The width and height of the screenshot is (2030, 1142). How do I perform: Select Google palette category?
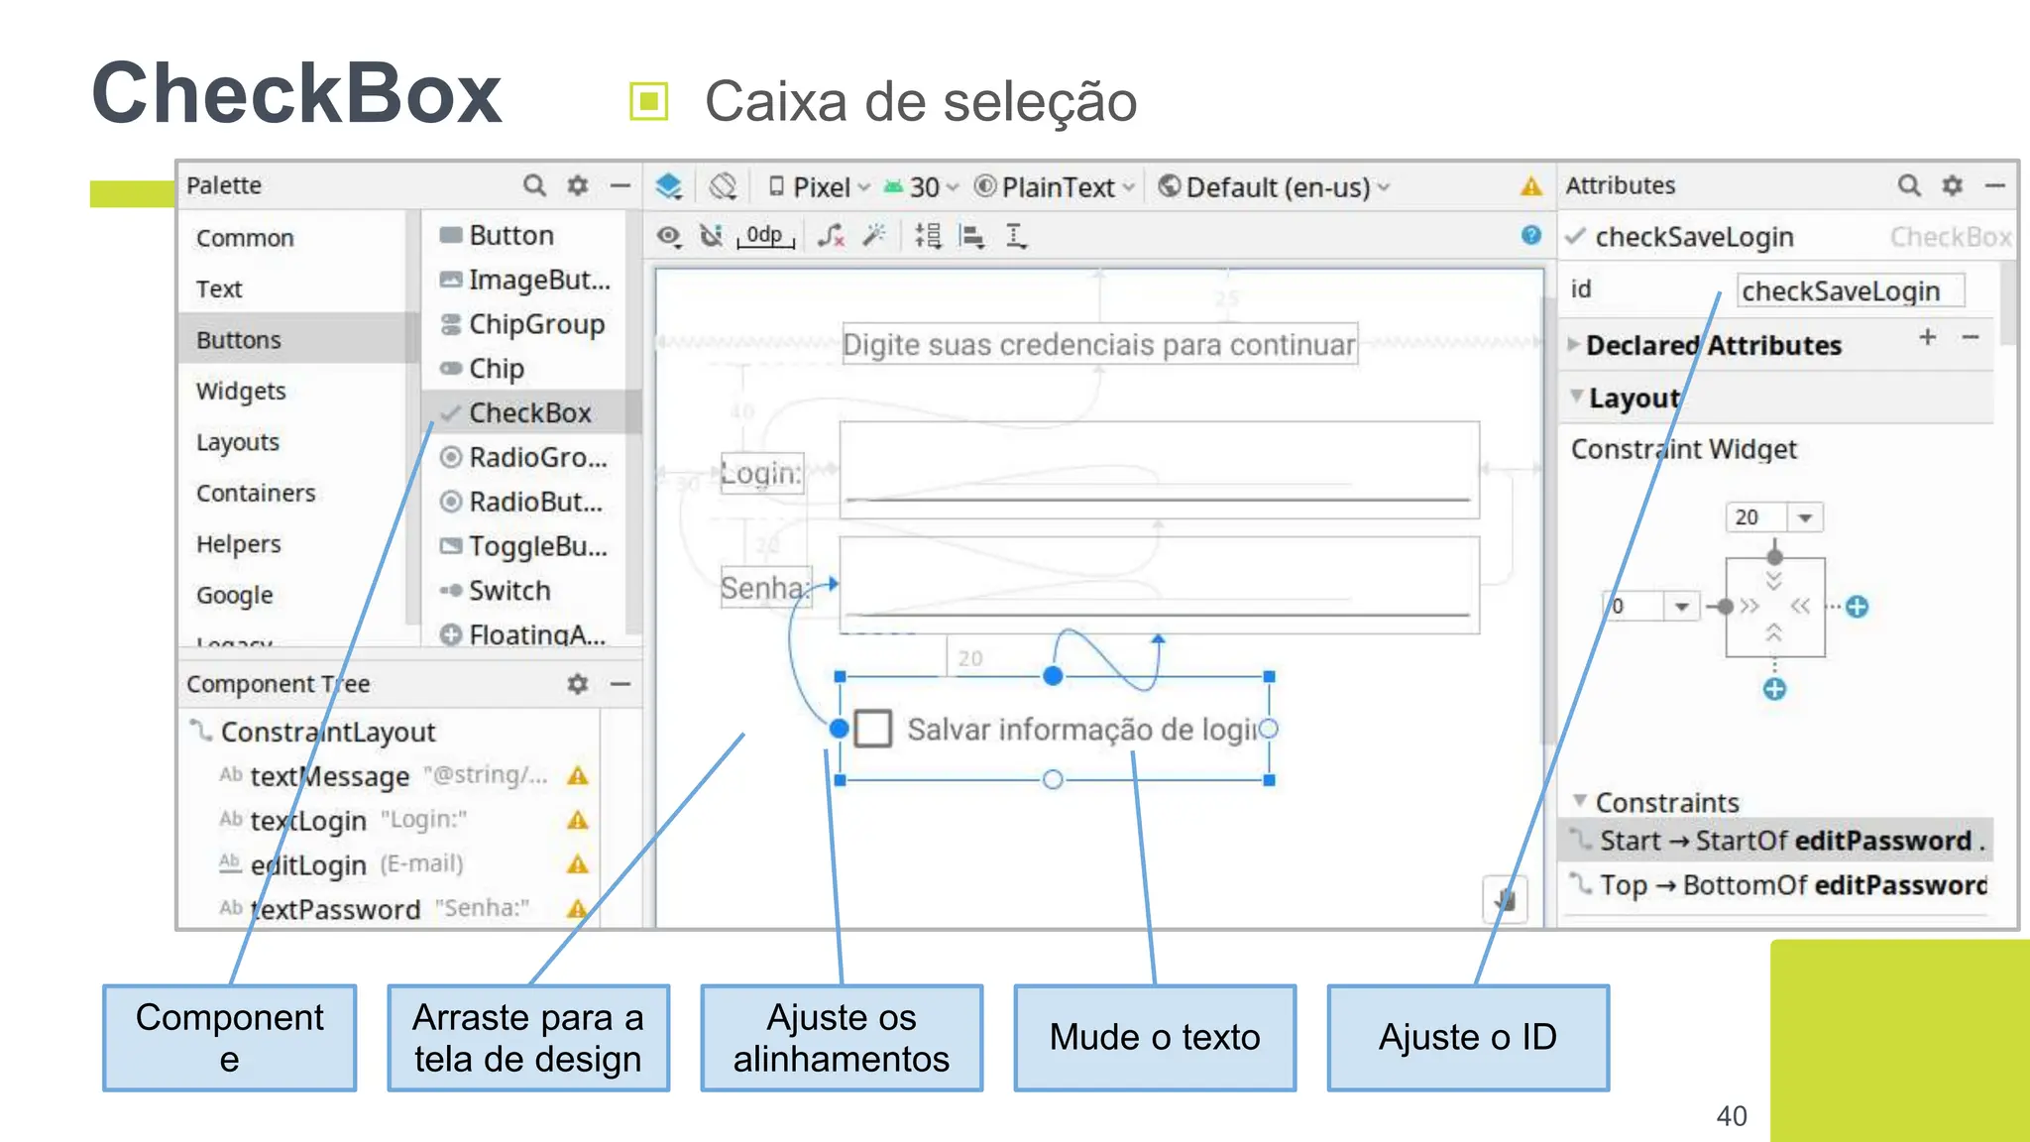pyautogui.click(x=235, y=595)
